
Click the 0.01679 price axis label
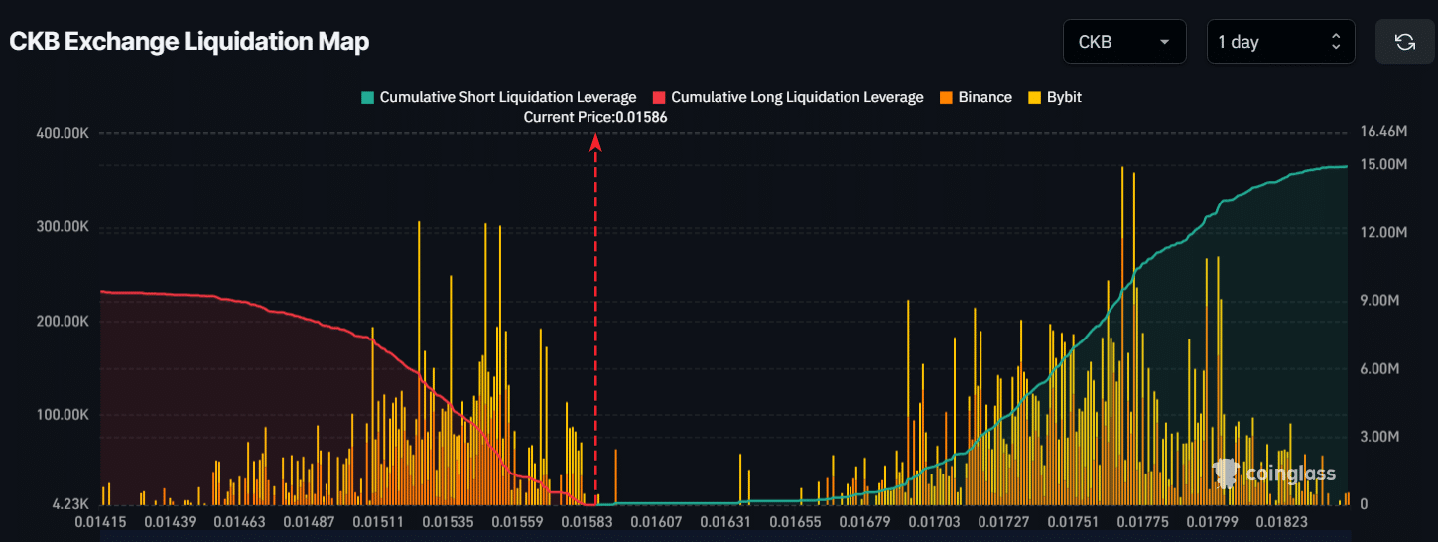tap(863, 521)
